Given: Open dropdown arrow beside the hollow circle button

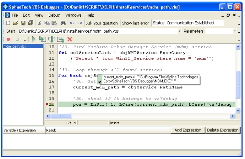Looking at the screenshot, I should 25,40.
